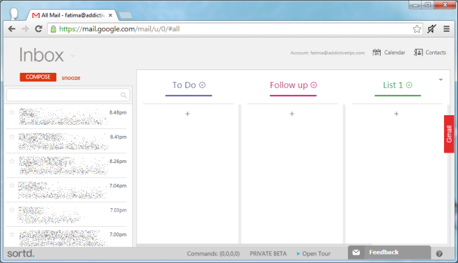Open the To Do list options menu

[x=202, y=85]
